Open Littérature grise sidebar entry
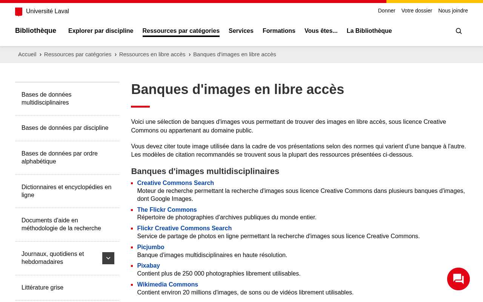 42,287
